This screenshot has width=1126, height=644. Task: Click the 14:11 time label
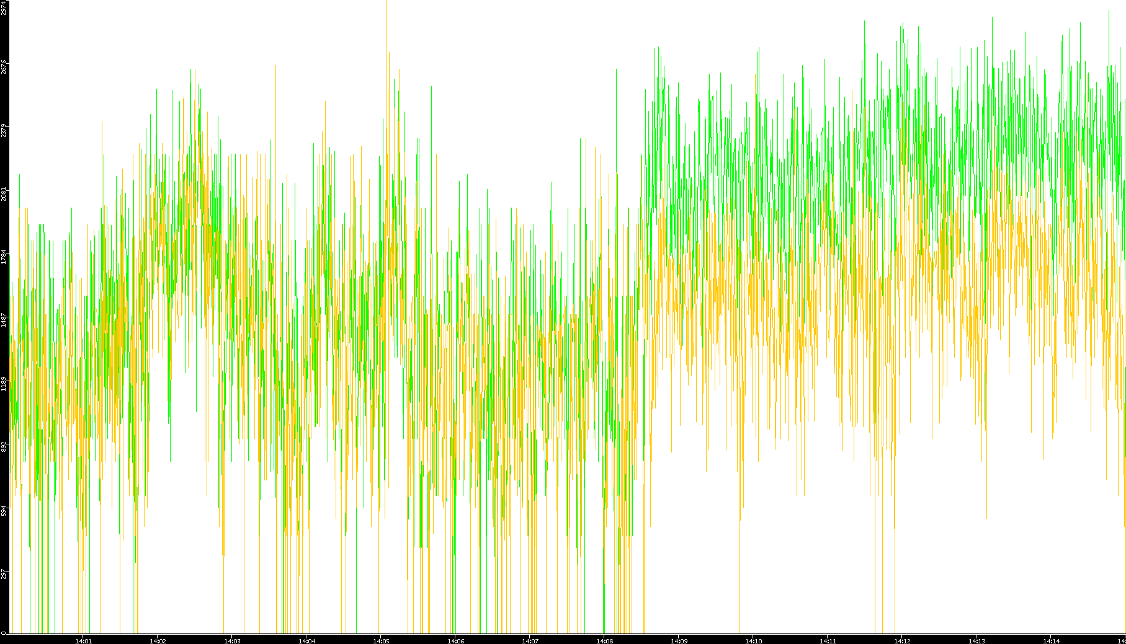[828, 641]
